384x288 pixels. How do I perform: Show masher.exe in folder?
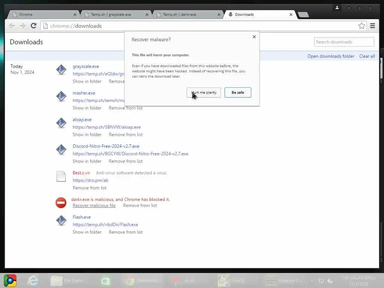87,108
